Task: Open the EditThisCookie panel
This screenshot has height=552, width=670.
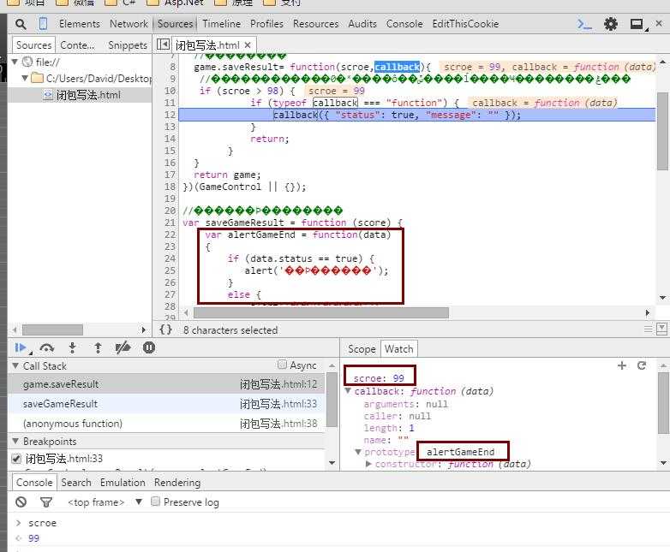Action: pos(465,24)
